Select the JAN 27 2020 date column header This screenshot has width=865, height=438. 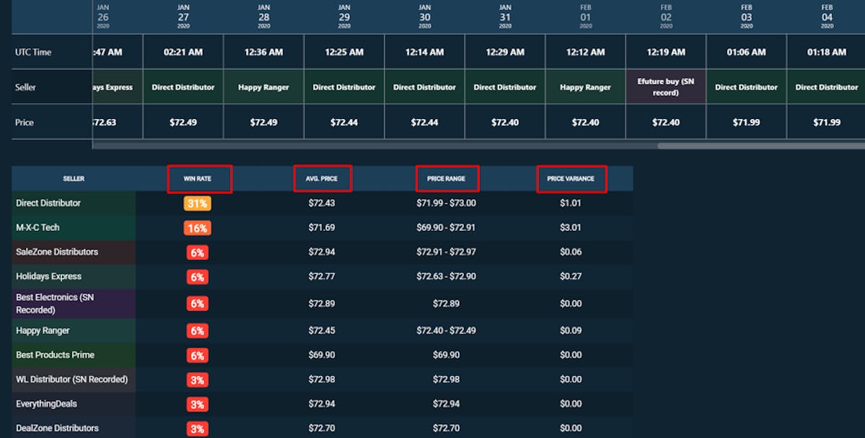(x=183, y=17)
